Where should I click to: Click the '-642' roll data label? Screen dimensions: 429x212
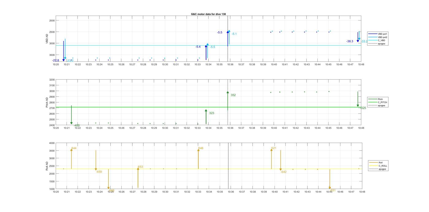[283, 172]
